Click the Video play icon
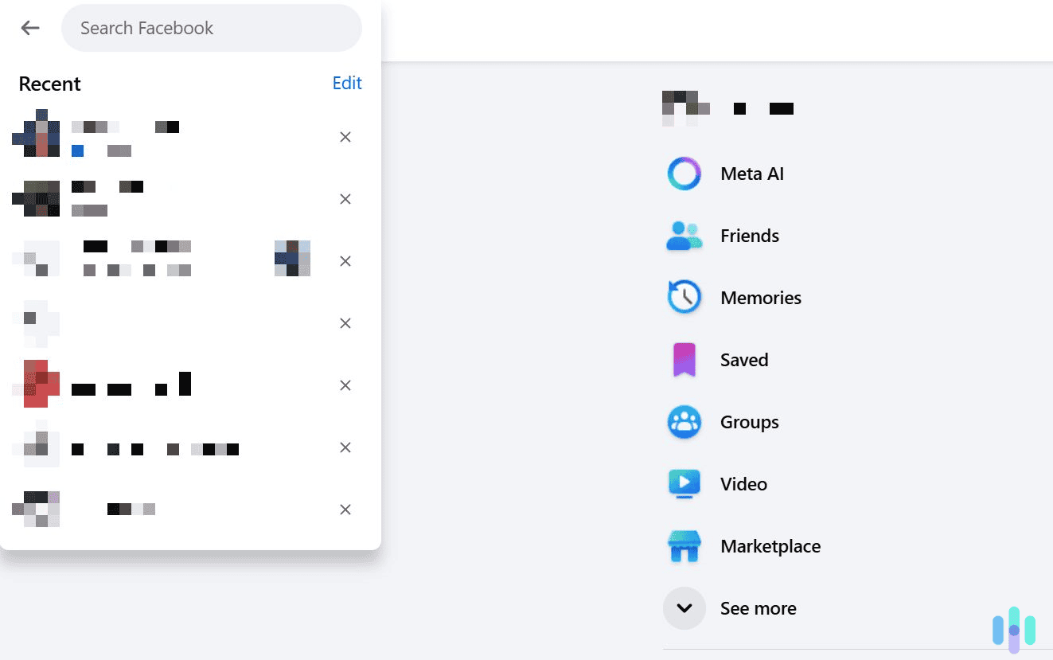Viewport: 1053px width, 660px height. tap(684, 483)
